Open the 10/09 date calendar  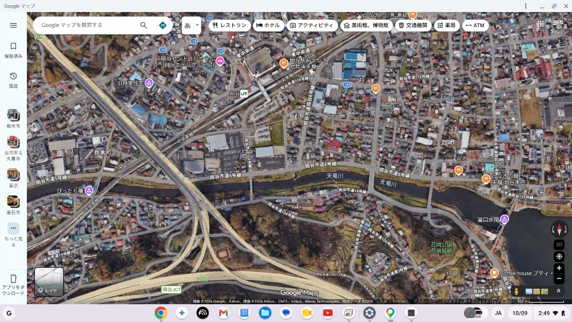pos(520,313)
